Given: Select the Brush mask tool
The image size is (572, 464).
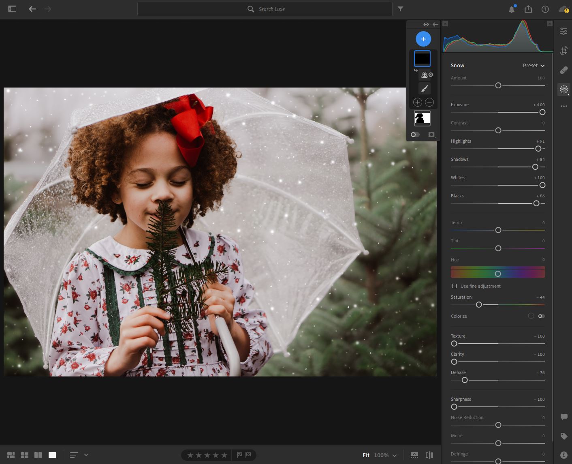Looking at the screenshot, I should (424, 88).
